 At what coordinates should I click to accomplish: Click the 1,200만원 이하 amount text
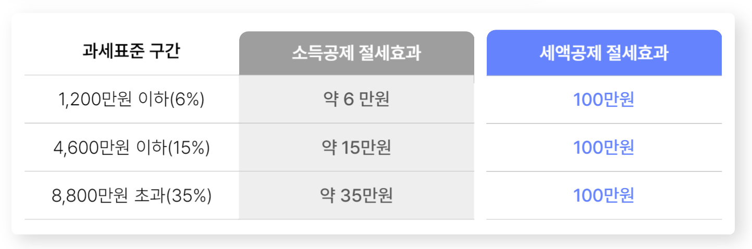tap(114, 99)
